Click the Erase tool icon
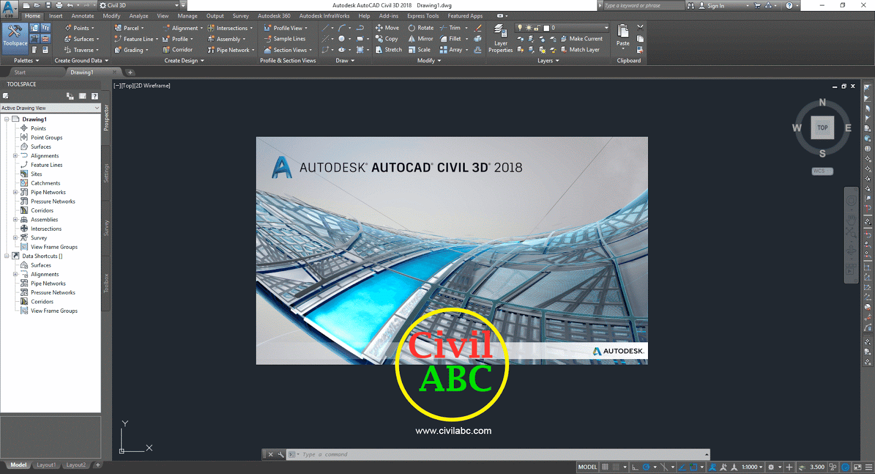The height and width of the screenshot is (474, 875). [x=477, y=28]
